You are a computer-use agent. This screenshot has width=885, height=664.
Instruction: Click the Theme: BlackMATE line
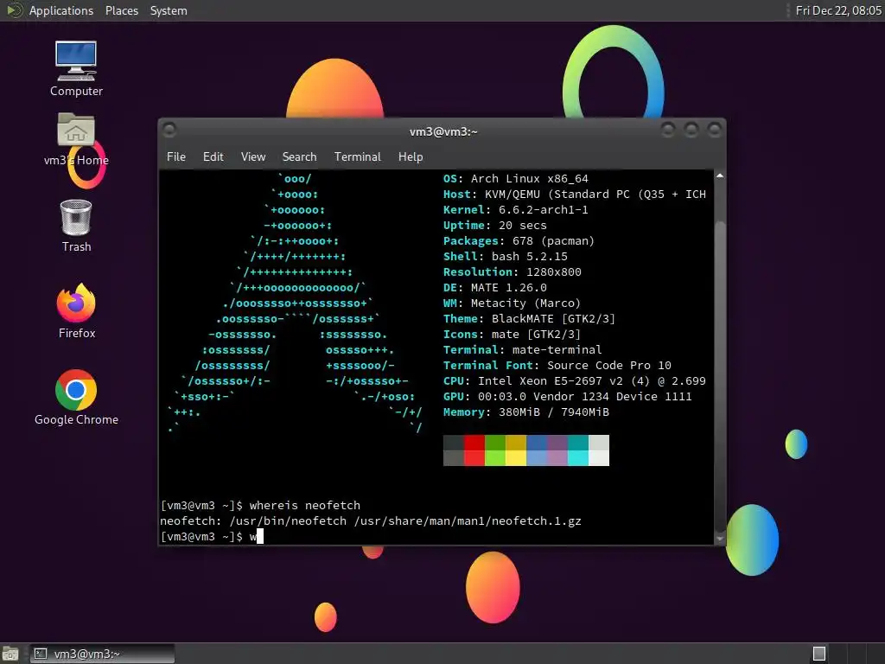[529, 318]
